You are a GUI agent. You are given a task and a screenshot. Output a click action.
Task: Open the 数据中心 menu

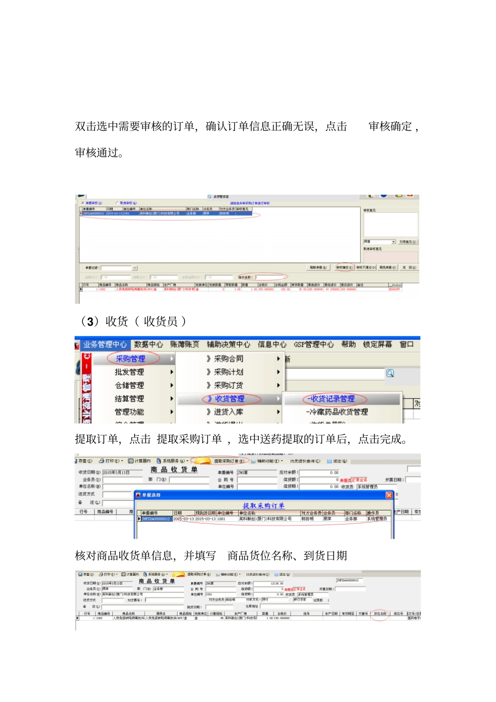click(x=149, y=344)
